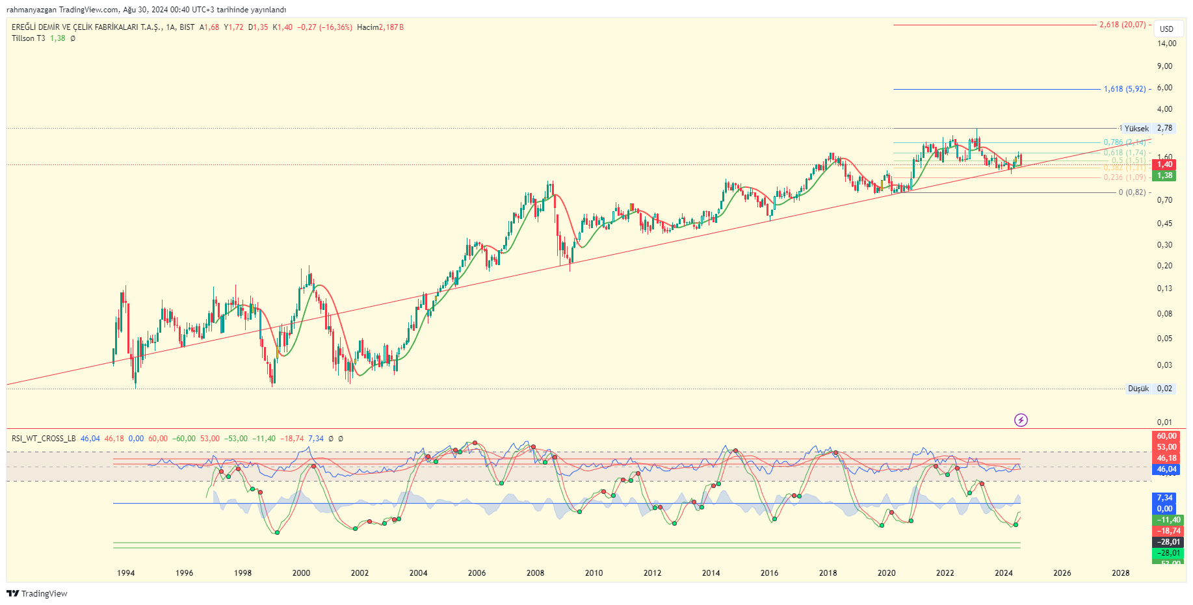This screenshot has height=605, width=1193.
Task: Click the Hacim 2,187 B volume value
Action: pyautogui.click(x=380, y=27)
